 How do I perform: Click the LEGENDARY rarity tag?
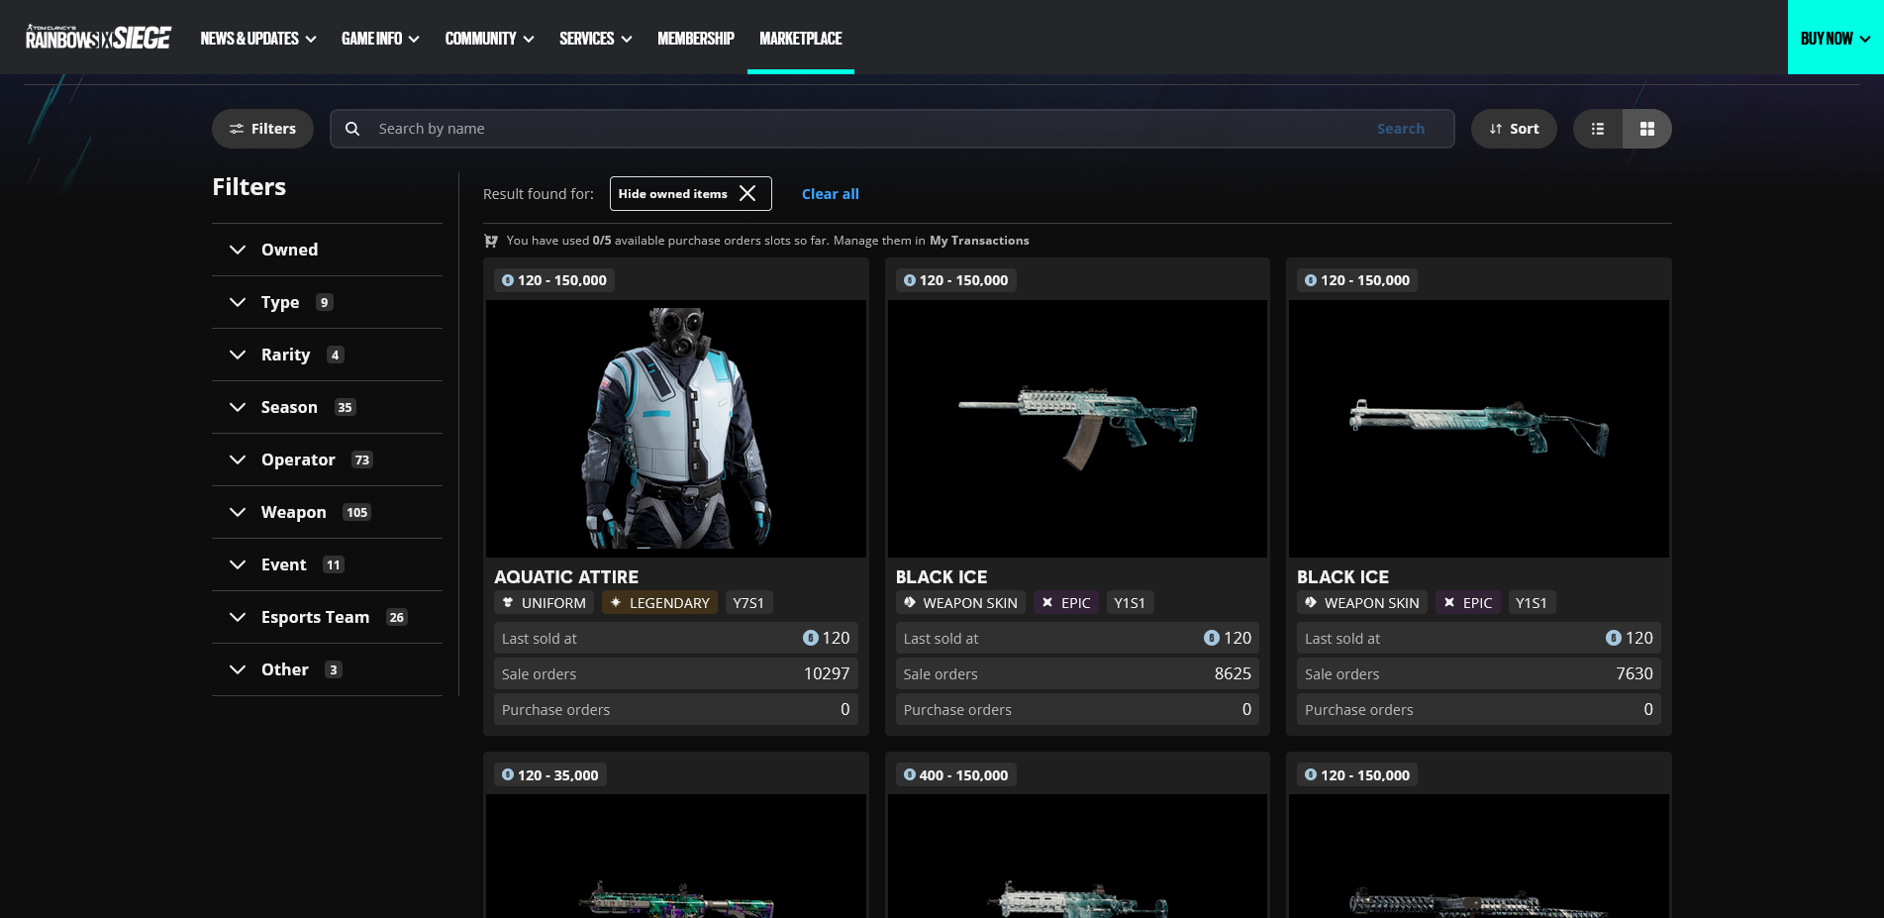(x=659, y=602)
